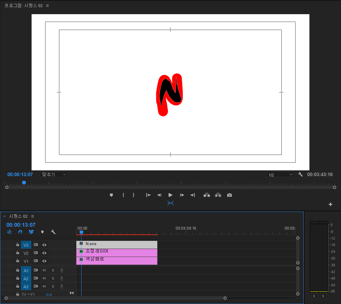Toggle comparison view below the play button
This screenshot has height=304, width=341.
[170, 203]
